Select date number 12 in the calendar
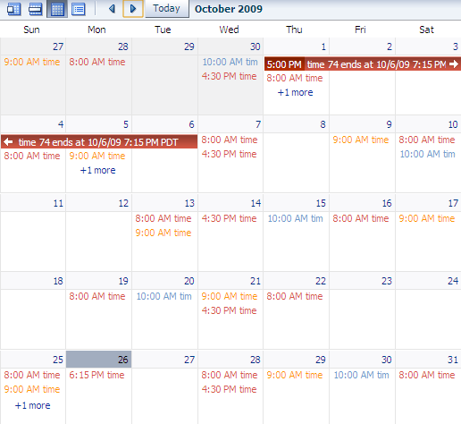The image size is (461, 424). point(123,203)
